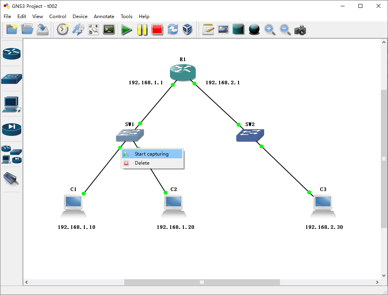This screenshot has height=295, width=388.
Task: Browse security devices in sidebar
Action: click(x=11, y=130)
